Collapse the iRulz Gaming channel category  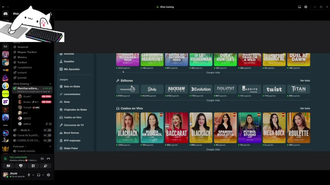22,84
